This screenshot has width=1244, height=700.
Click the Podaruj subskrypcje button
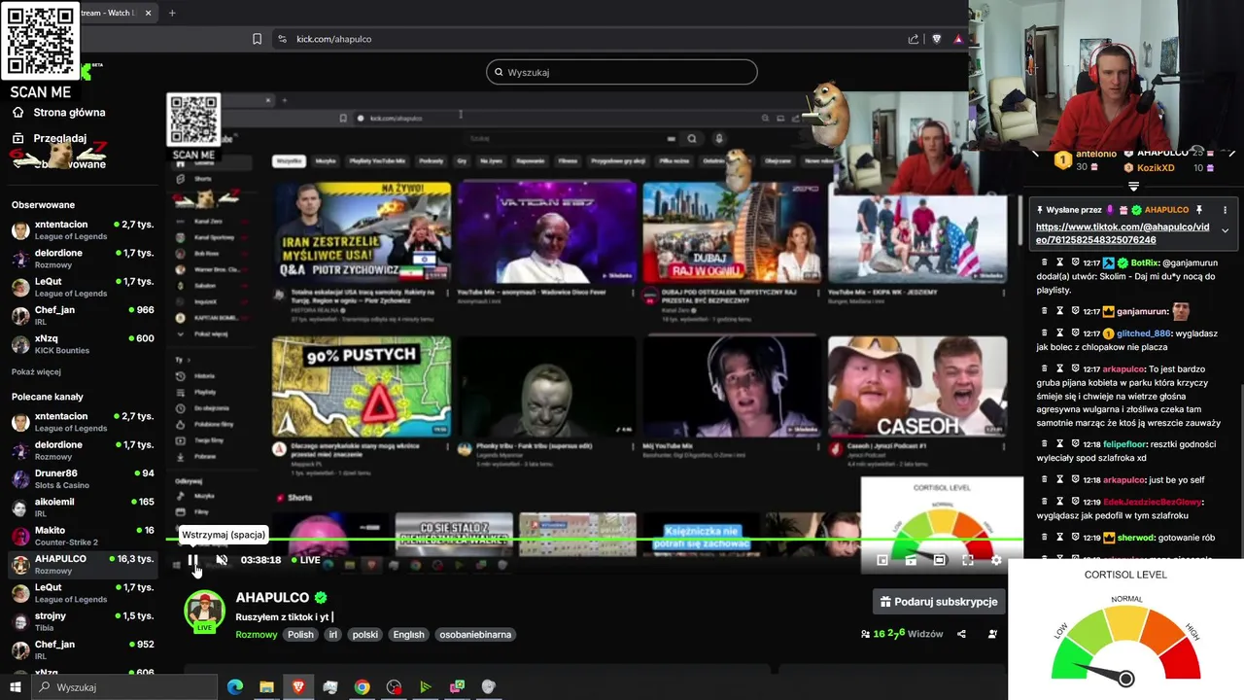[x=939, y=602]
